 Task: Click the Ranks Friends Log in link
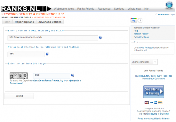pos(166,14)
